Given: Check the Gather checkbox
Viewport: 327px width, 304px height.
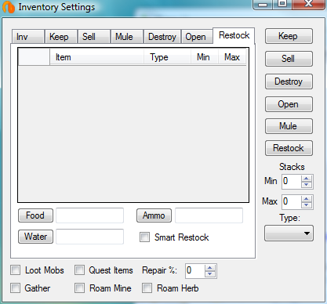Looking at the screenshot, I should pos(16,288).
